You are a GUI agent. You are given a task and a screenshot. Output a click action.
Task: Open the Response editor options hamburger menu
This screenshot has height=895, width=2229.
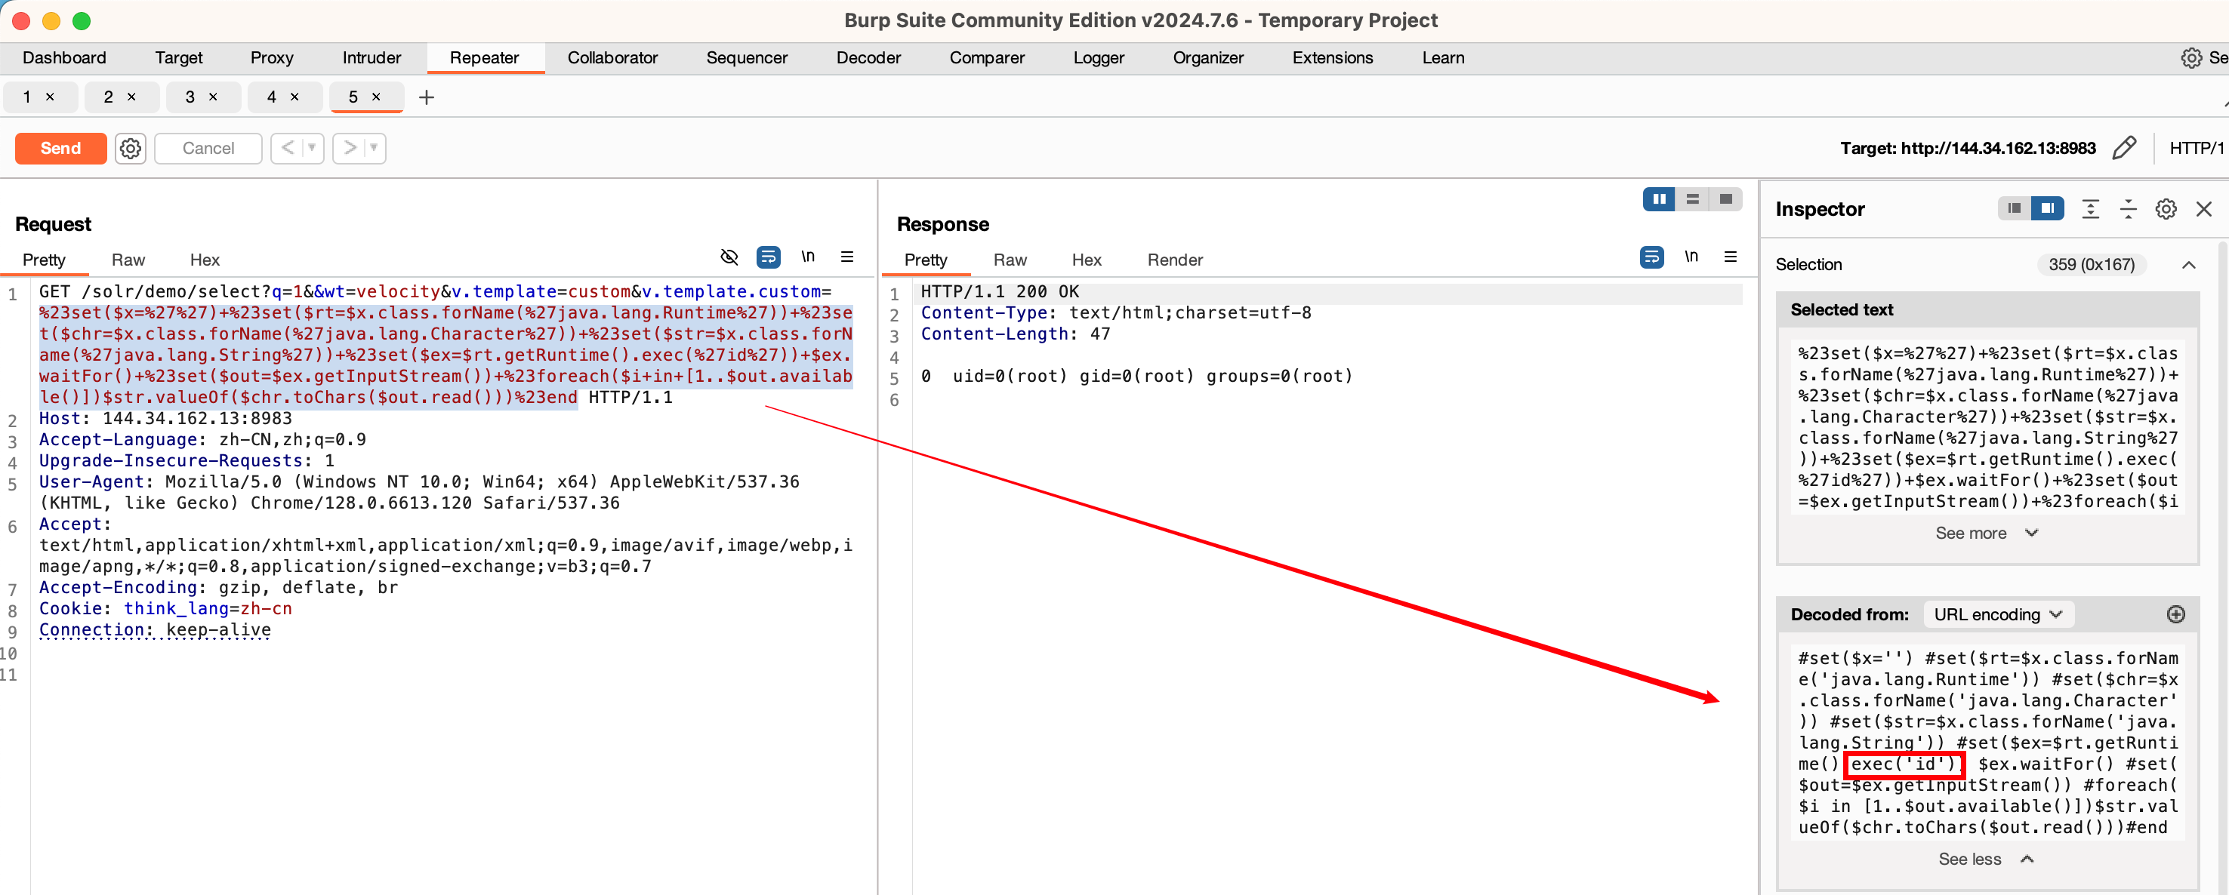pos(1731,257)
